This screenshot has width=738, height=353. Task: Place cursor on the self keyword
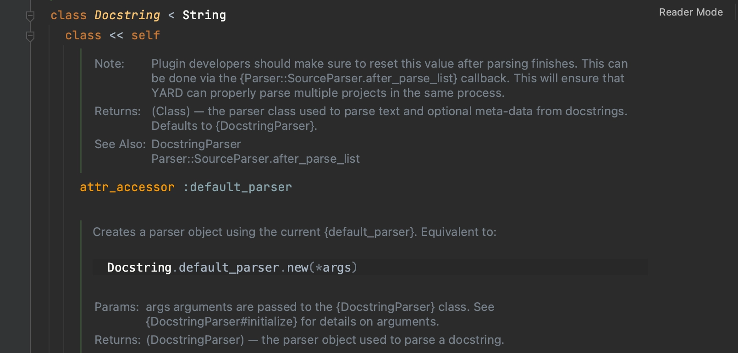[145, 35]
